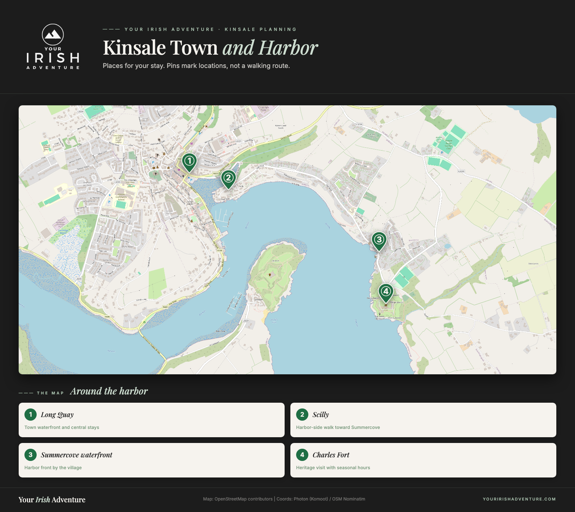This screenshot has height=512, width=575.
Task: Click the number 2 badge beside Scilly
Action: [302, 415]
